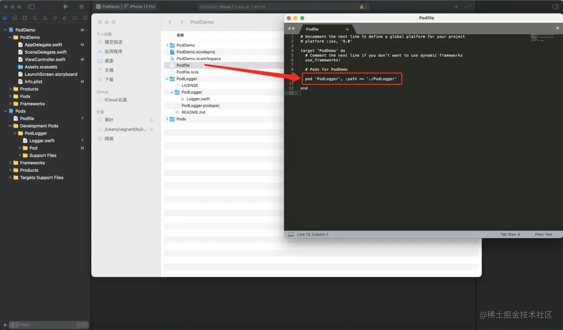
Task: Select Logger.swift in Xcode navigator
Action: 42,141
